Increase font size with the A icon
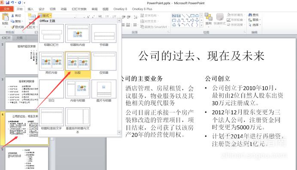 88,17
